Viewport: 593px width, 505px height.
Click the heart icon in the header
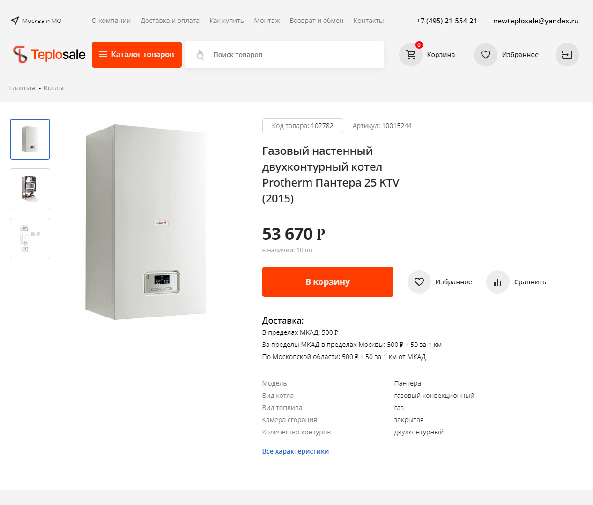486,55
